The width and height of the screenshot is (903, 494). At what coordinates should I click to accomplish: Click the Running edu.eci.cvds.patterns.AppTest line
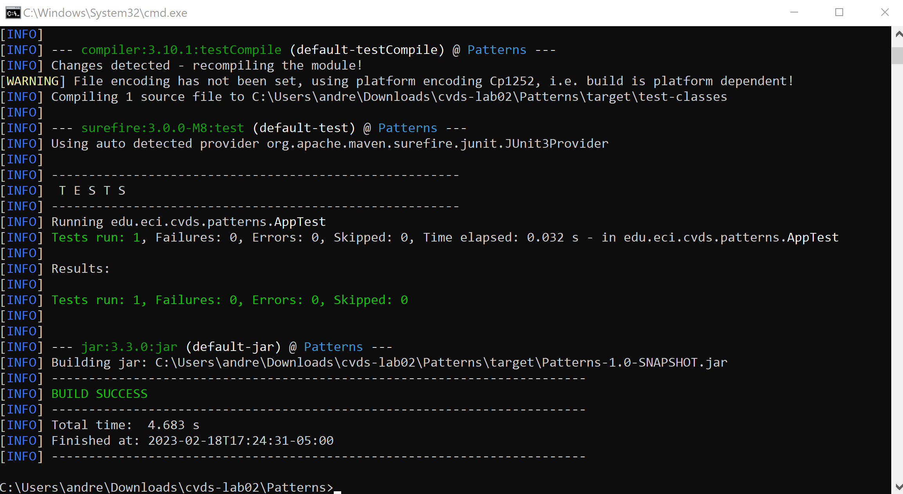tap(187, 221)
